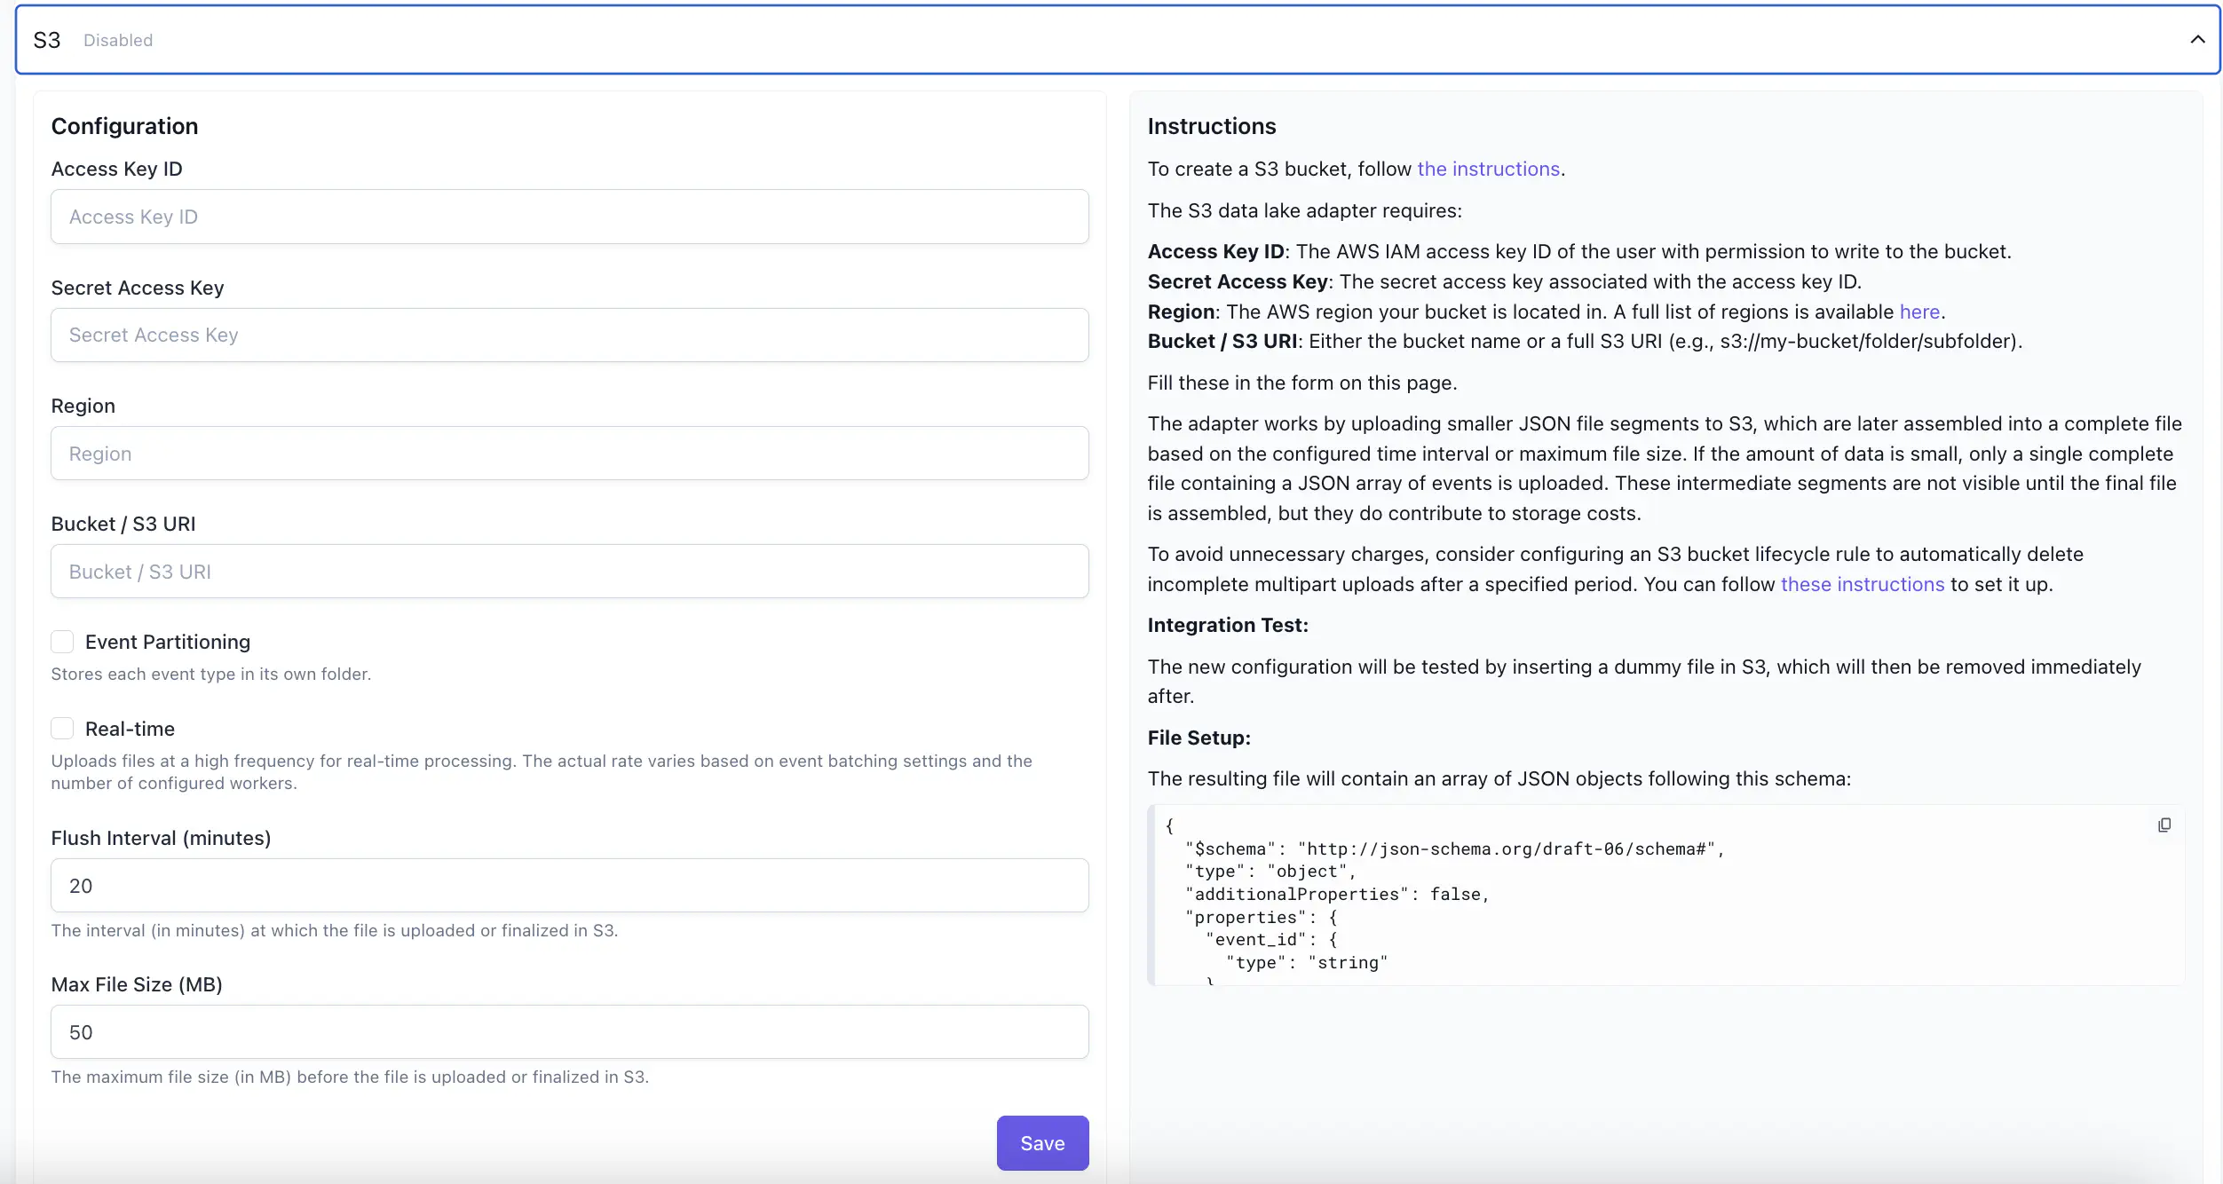This screenshot has height=1184, width=2223.
Task: Copy the JSON schema code block
Action: pos(2164,825)
